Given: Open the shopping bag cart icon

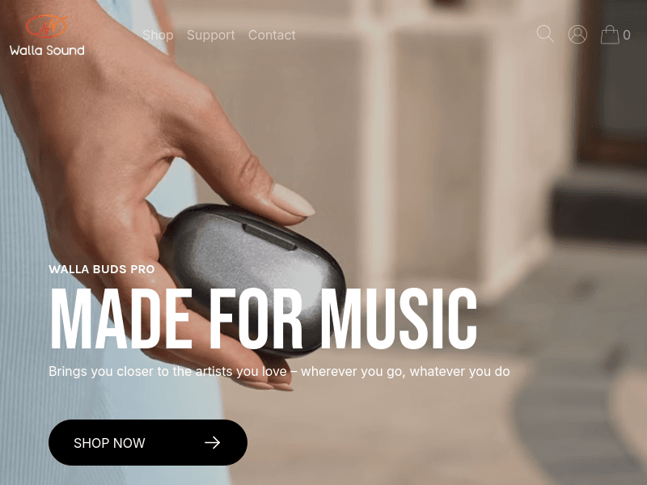Looking at the screenshot, I should 610,35.
